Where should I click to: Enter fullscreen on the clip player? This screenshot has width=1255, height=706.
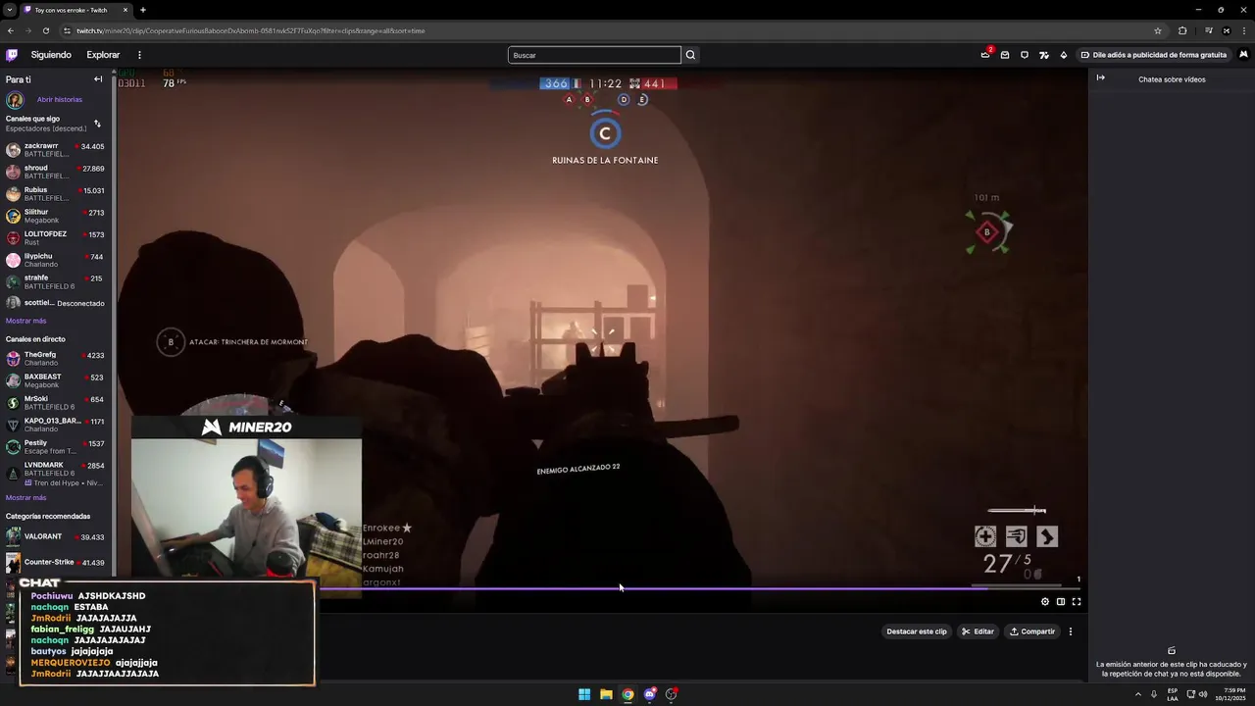point(1077,602)
